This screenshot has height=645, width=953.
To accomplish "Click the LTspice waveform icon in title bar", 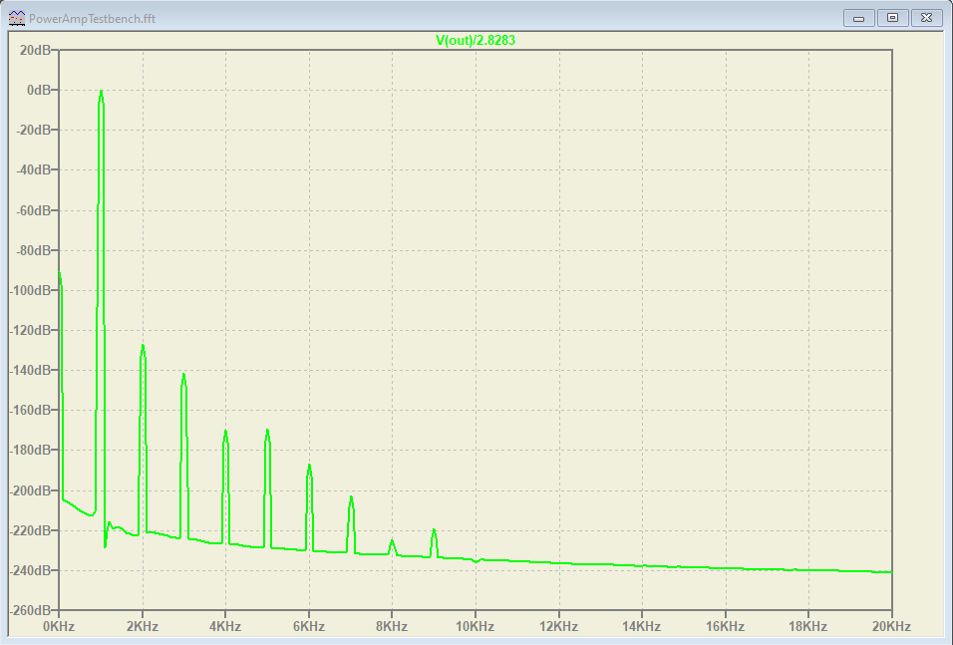I will pyautogui.click(x=17, y=18).
